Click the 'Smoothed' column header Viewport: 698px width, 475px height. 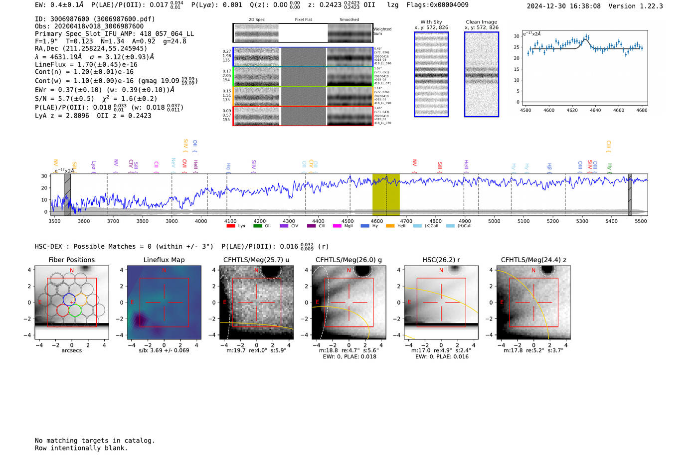[349, 20]
